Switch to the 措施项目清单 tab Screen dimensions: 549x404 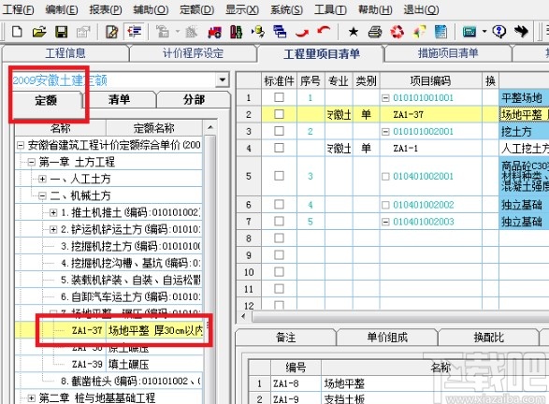coord(448,53)
